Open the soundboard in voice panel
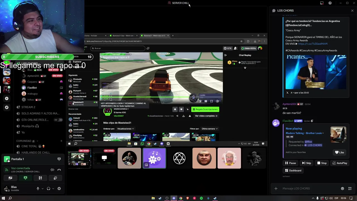Screen dimensions: 357x201 pyautogui.click(x=56, y=178)
